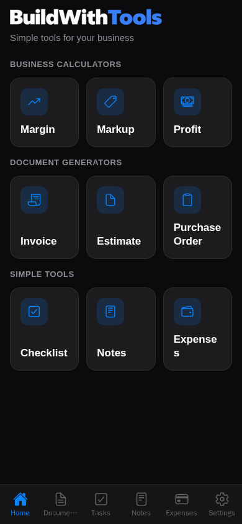Open the Purchase Order card label
Screen dimensions: 242x524
(x=197, y=234)
